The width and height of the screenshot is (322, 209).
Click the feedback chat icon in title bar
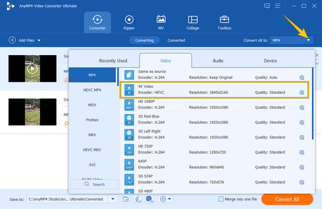tap(267, 6)
